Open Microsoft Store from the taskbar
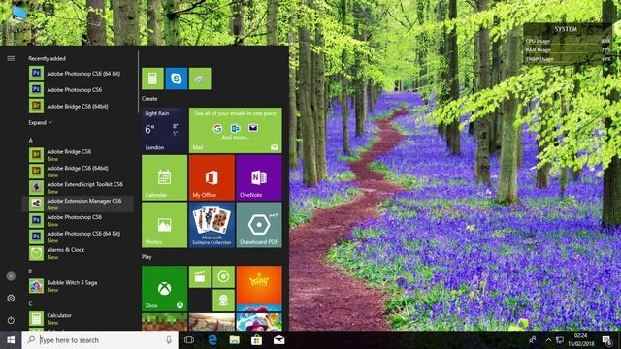The width and height of the screenshot is (621, 349). pyautogui.click(x=256, y=340)
